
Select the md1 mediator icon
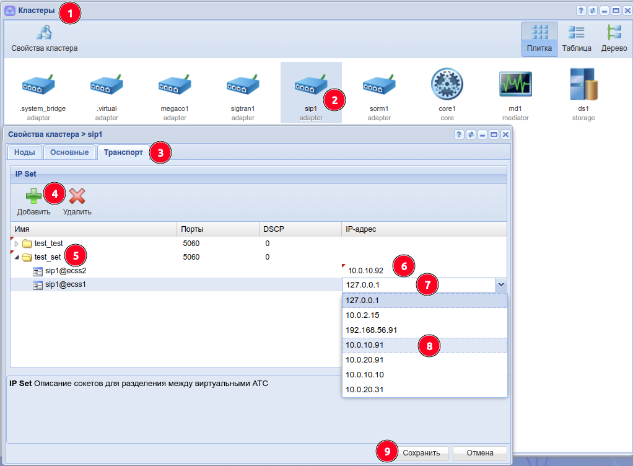coord(515,84)
